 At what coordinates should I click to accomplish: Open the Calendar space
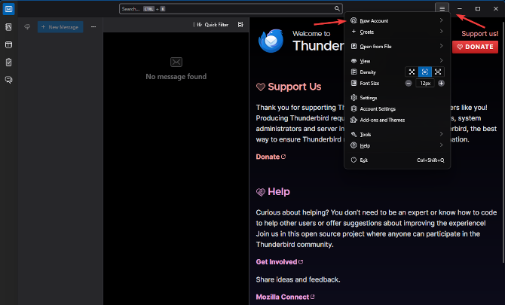click(9, 44)
